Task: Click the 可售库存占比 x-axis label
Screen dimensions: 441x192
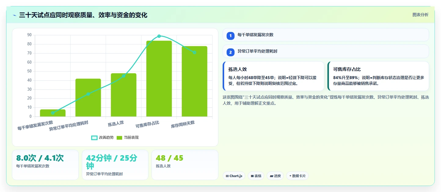Action: click(x=147, y=124)
